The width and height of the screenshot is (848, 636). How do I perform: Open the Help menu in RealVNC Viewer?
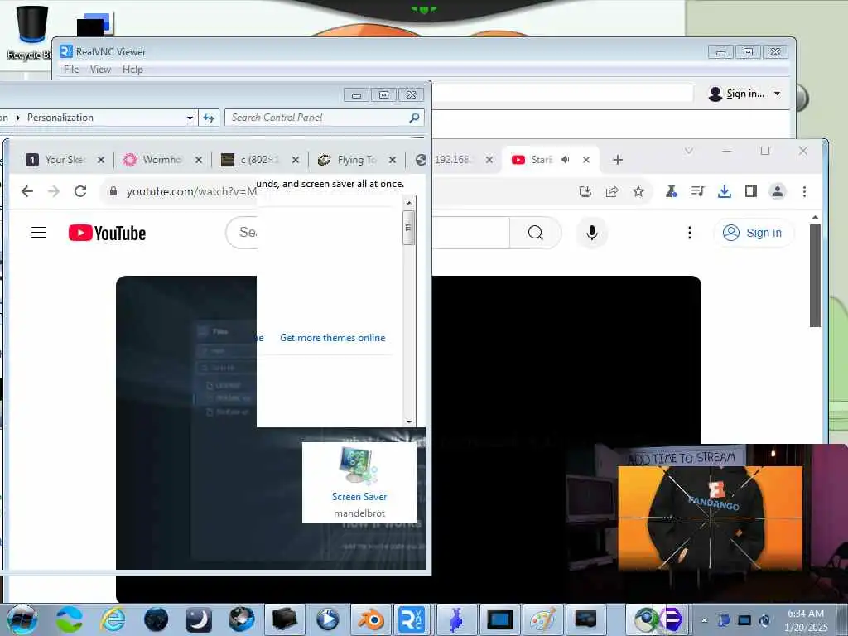tap(132, 70)
